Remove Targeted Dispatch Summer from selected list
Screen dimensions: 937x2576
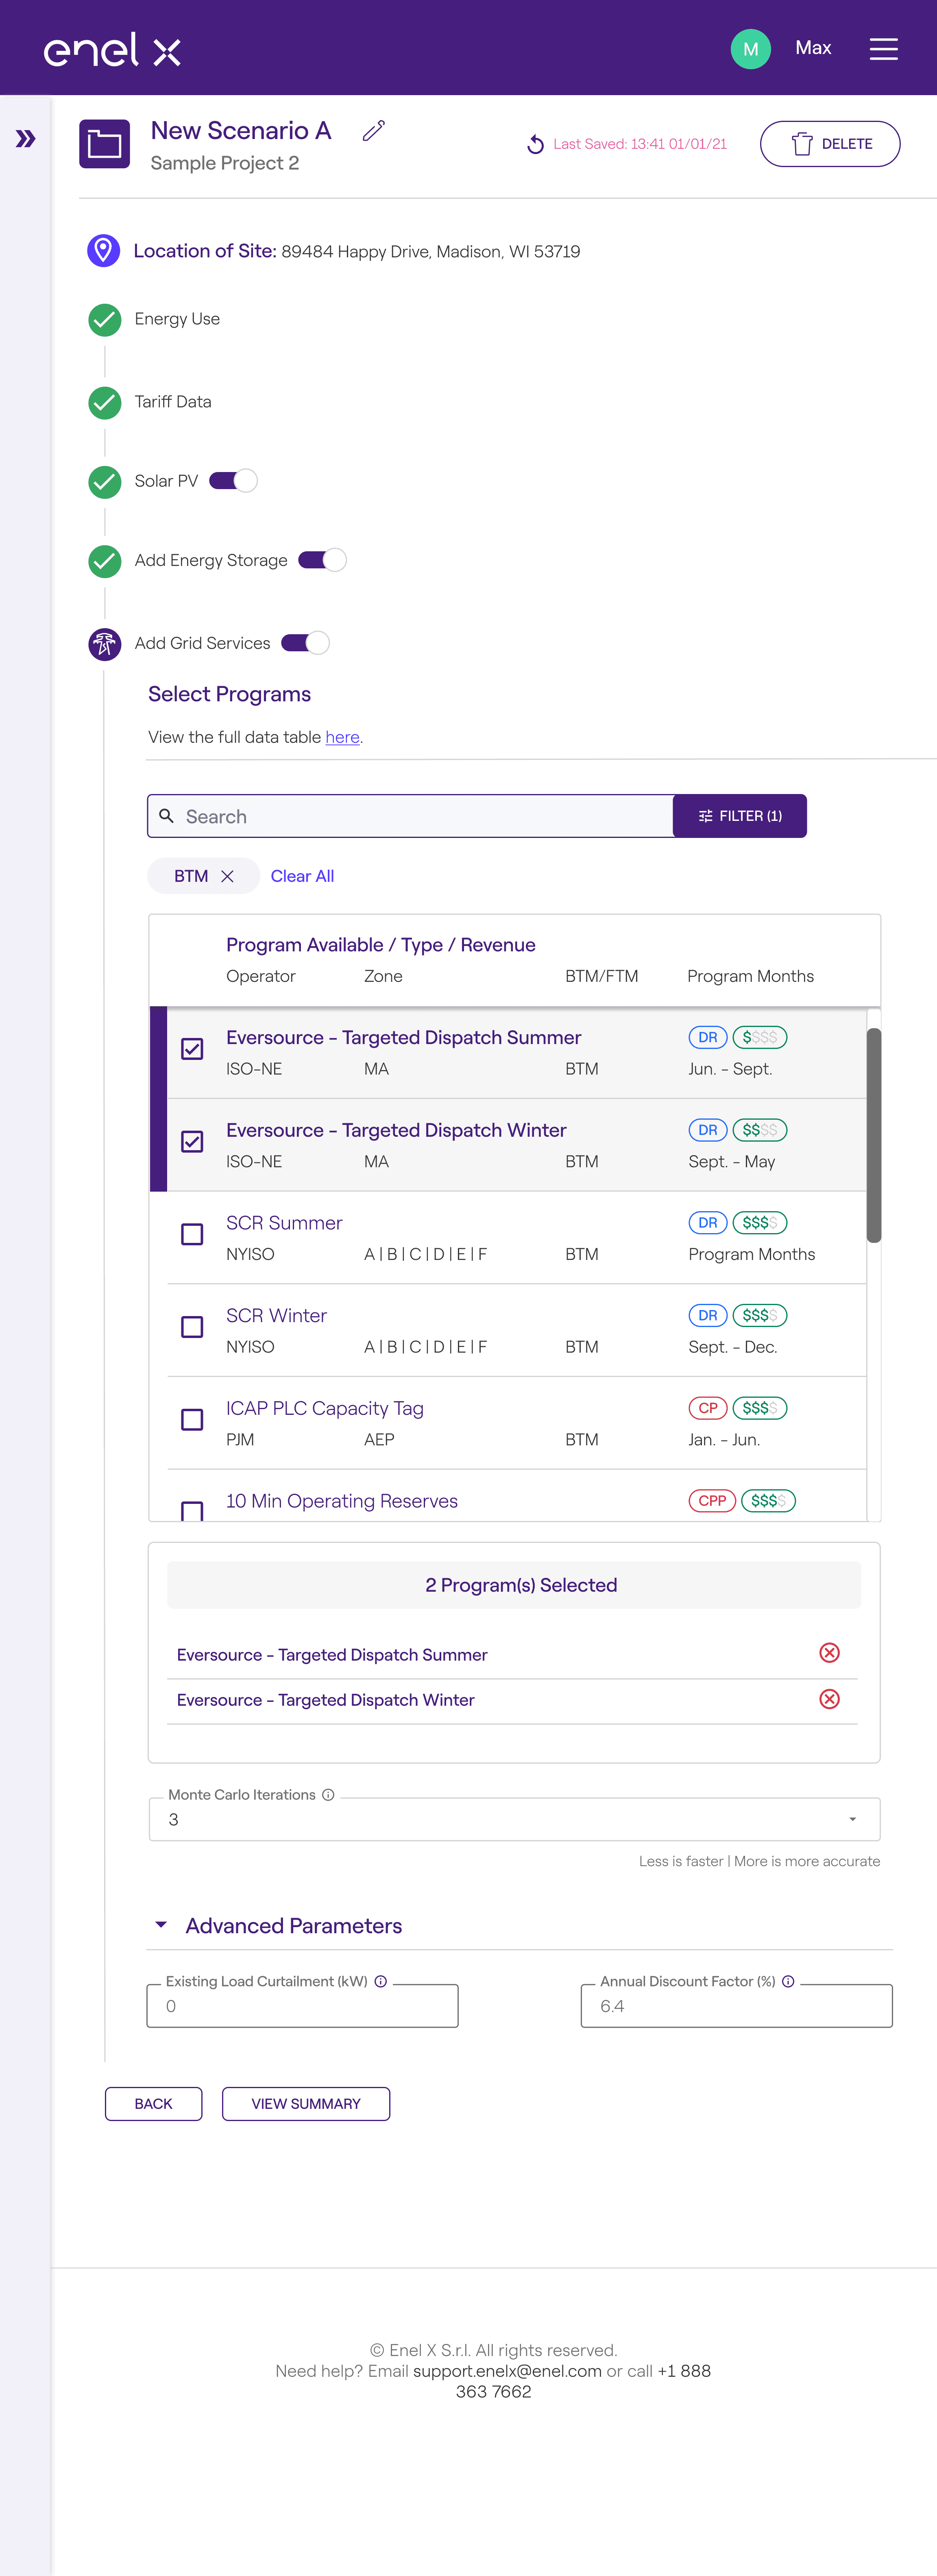[829, 1653]
